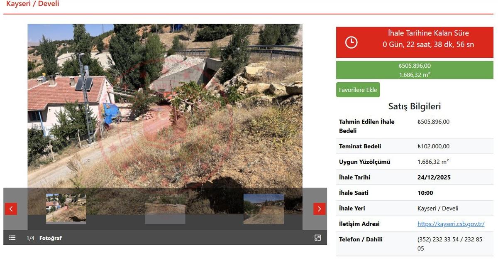Click the red remaining-time countdown text
Screen dimensions: 498x263
click(428, 44)
